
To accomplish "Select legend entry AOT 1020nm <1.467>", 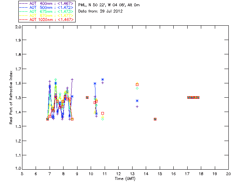I will 47,19.
